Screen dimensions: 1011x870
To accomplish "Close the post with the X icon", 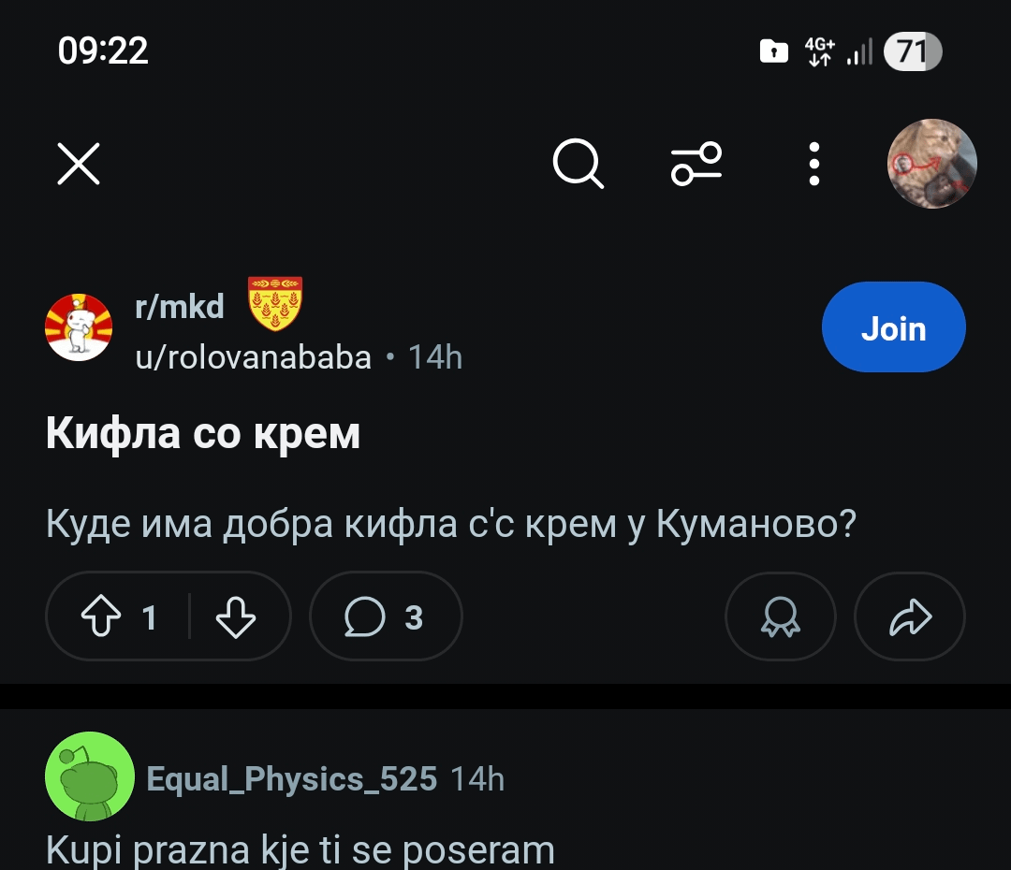I will [x=79, y=164].
